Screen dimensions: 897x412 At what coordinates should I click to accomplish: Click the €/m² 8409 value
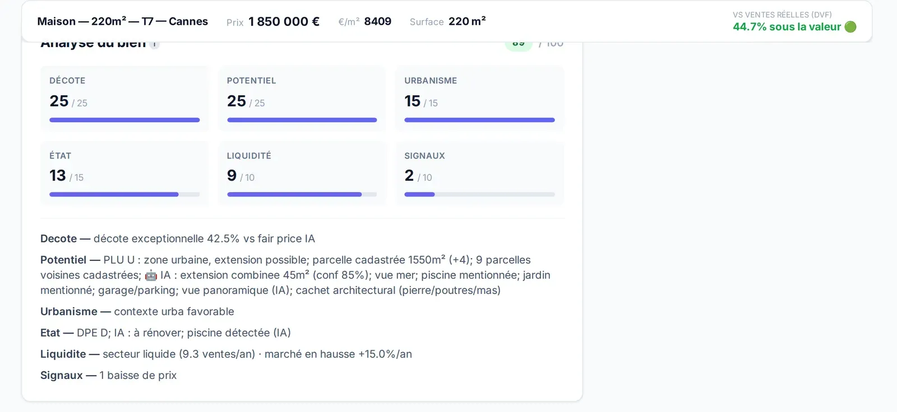[x=378, y=21]
